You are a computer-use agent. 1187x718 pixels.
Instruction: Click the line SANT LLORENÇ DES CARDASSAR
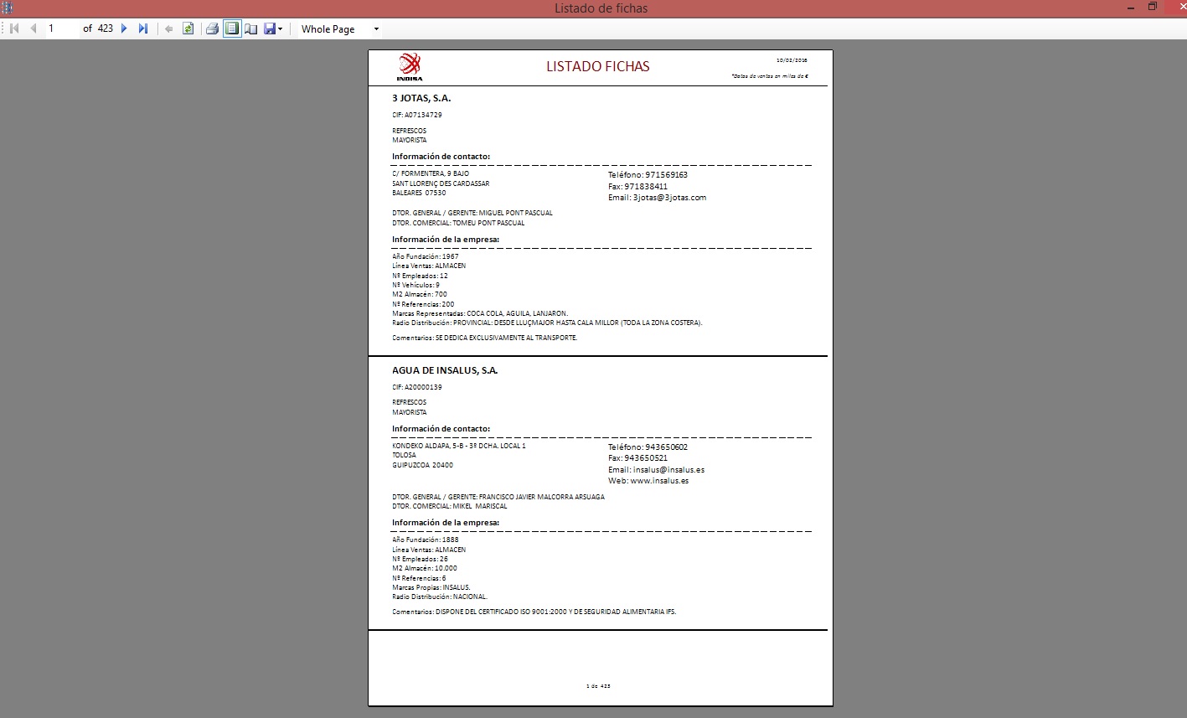(441, 183)
